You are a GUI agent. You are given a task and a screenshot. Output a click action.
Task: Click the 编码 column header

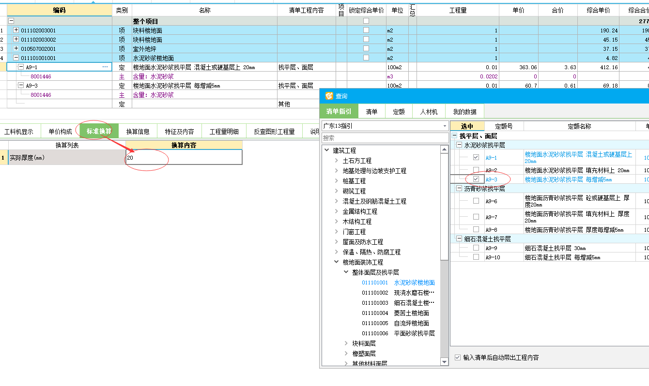coord(60,10)
